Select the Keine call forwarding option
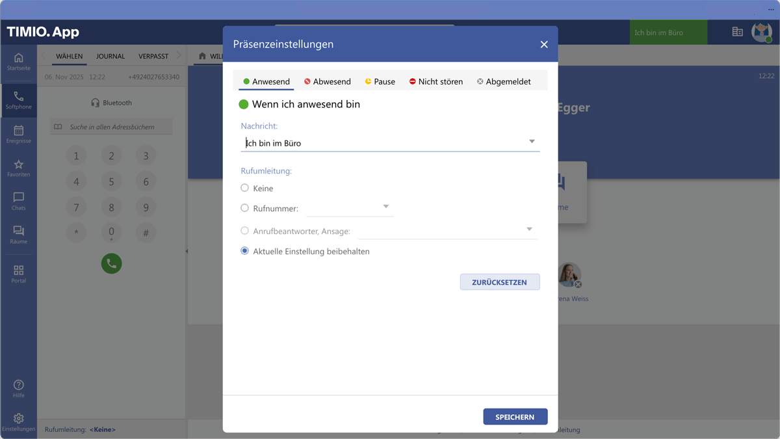Screen dimensions: 780x439 (245, 188)
